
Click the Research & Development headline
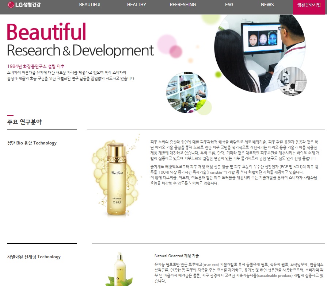(x=80, y=50)
